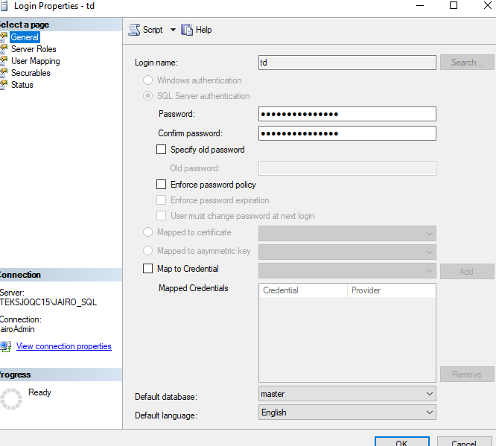Click the Securables page icon
This screenshot has height=446, width=496.
pyautogui.click(x=4, y=73)
